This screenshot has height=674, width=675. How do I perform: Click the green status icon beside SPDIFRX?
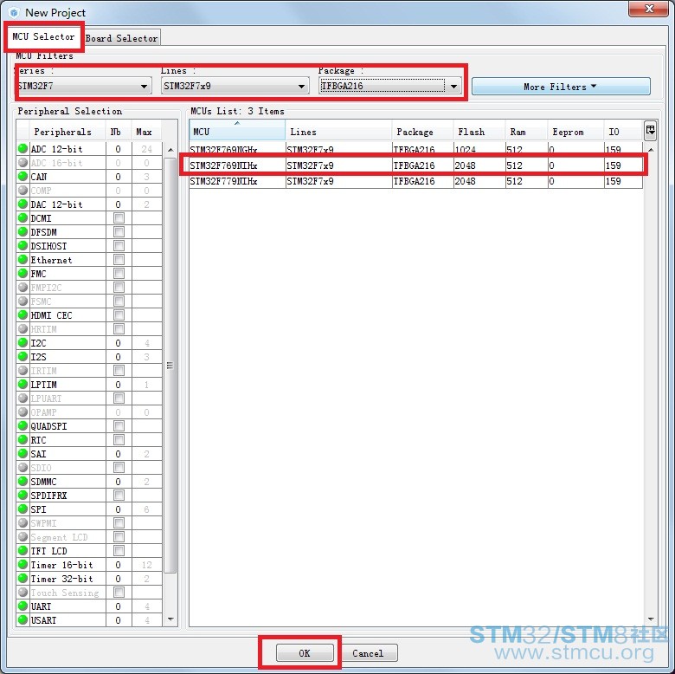coord(22,495)
